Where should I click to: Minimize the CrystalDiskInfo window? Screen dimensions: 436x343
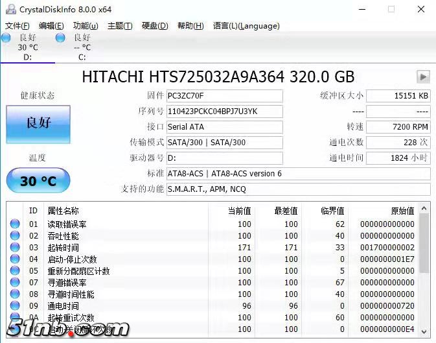[362, 9]
